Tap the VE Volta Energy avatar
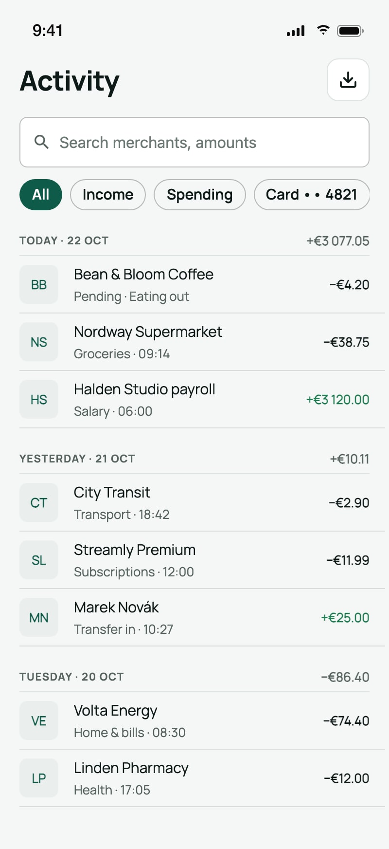This screenshot has width=389, height=849. pyautogui.click(x=39, y=720)
